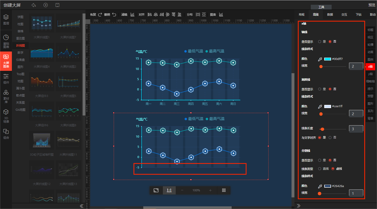Click the 轴线 color swatch #00dff7
The image size is (377, 209).
point(327,59)
